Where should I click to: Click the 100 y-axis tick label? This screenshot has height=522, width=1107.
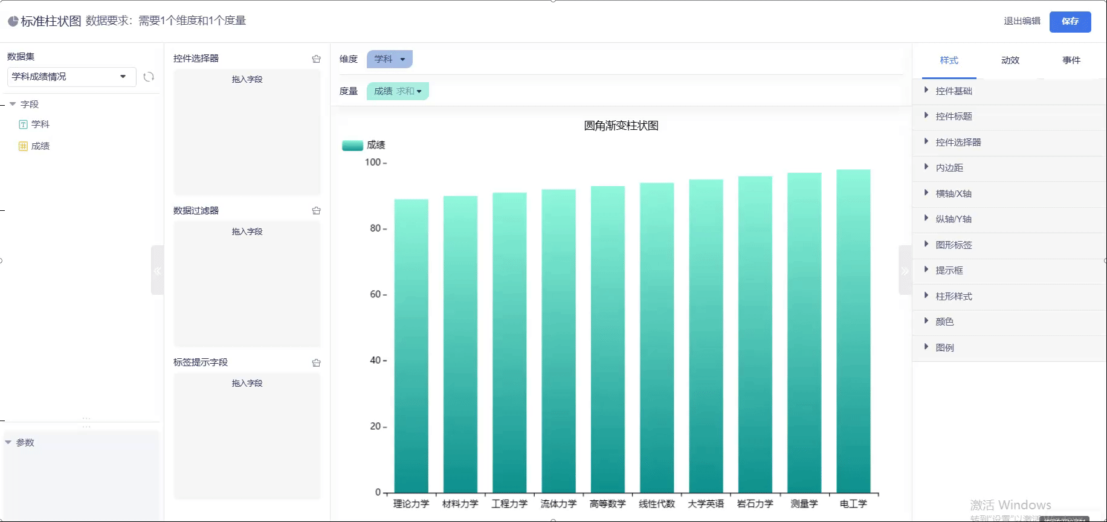(373, 163)
